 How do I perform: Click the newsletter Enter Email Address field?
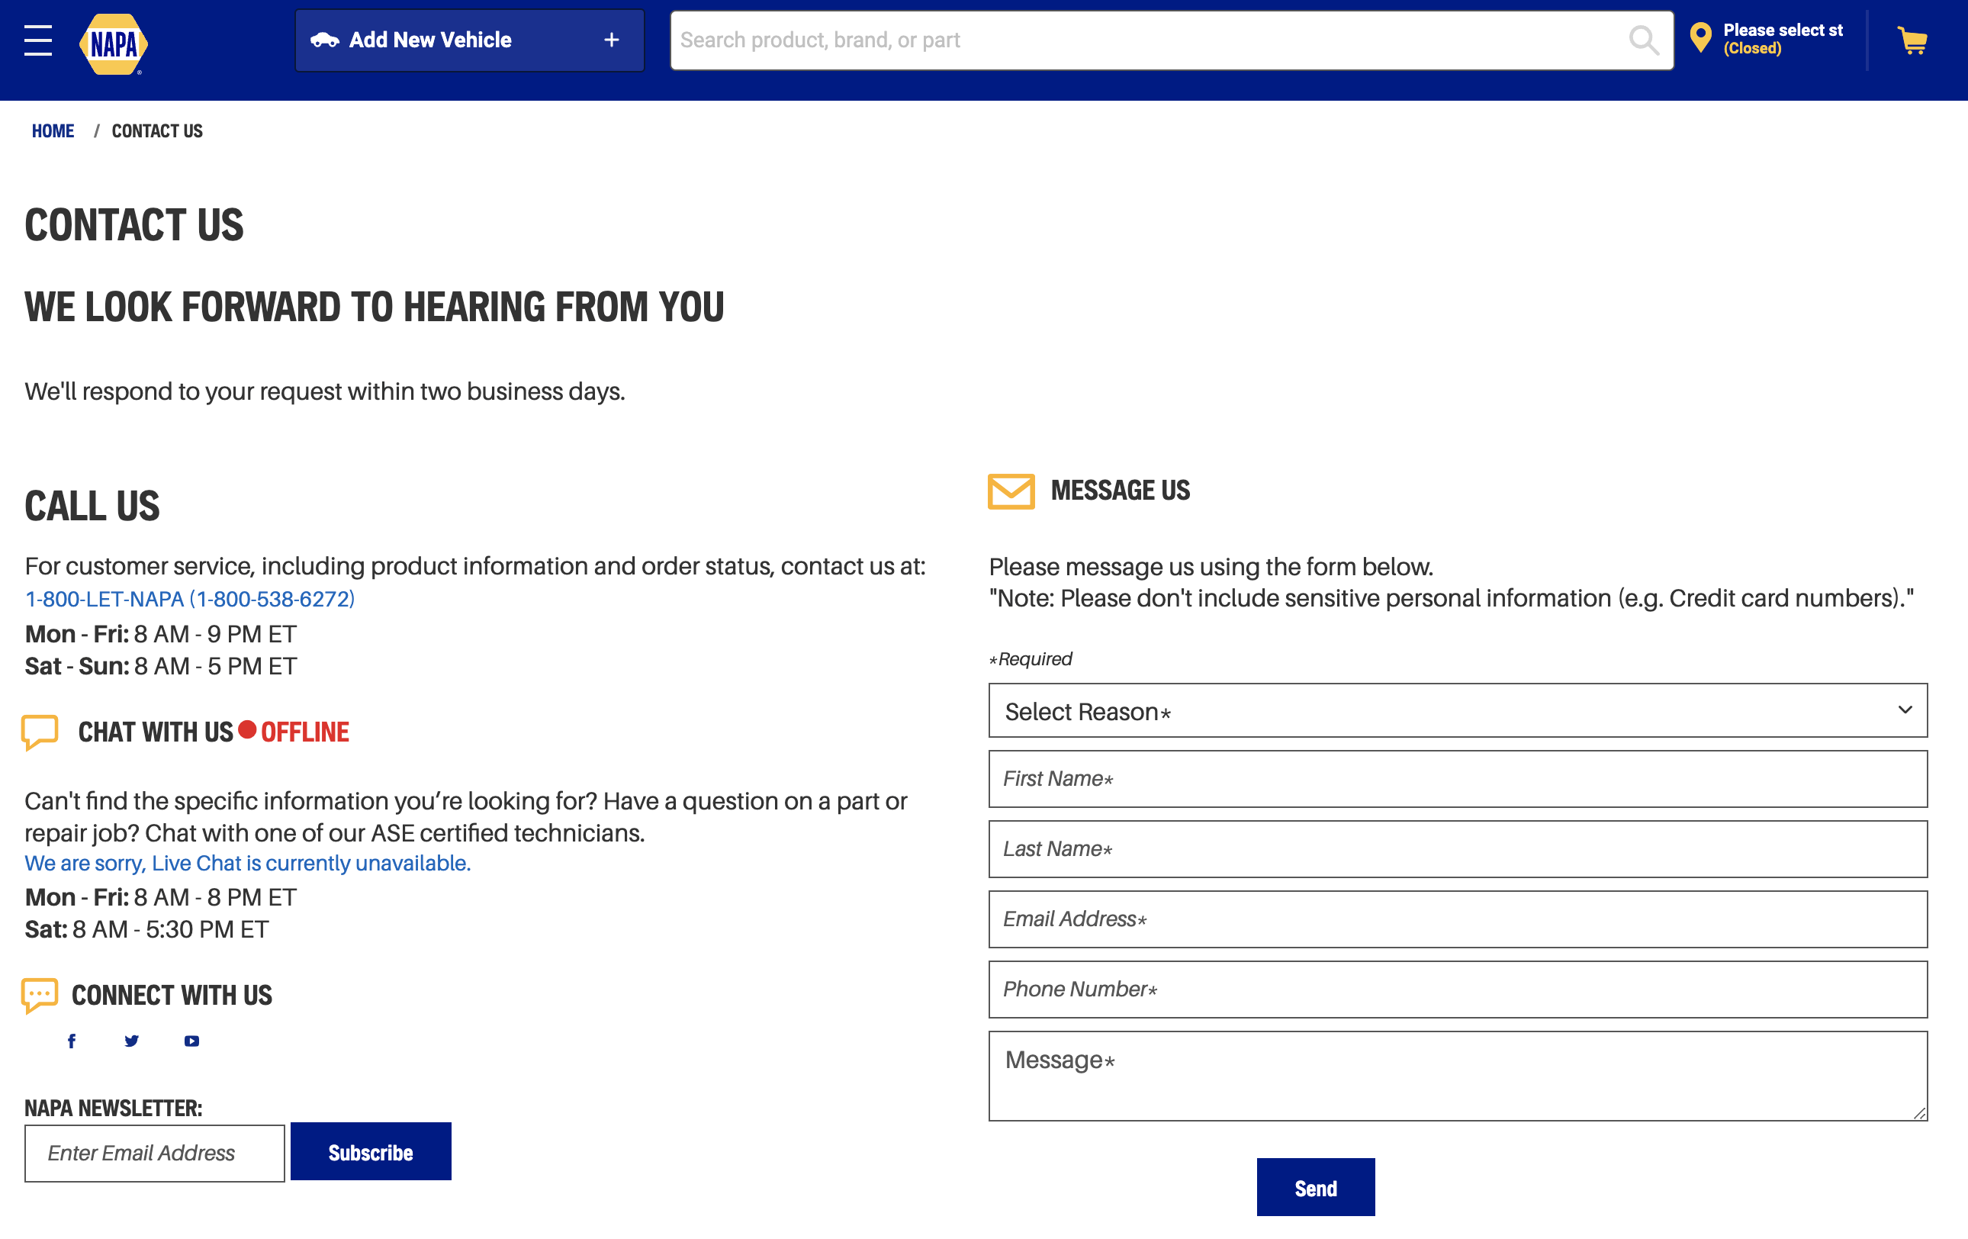tap(154, 1154)
